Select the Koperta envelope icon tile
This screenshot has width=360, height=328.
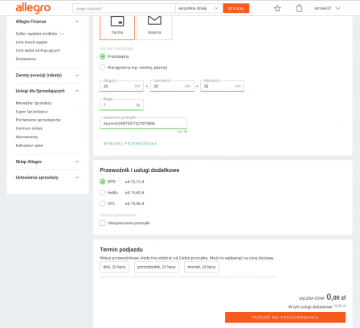(x=154, y=27)
